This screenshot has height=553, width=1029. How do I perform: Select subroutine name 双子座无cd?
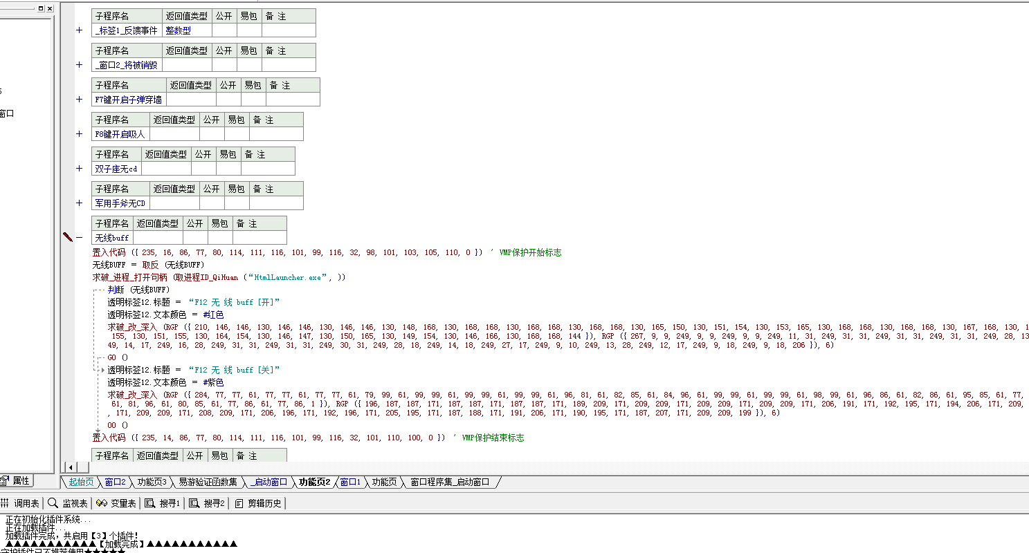[x=116, y=169]
